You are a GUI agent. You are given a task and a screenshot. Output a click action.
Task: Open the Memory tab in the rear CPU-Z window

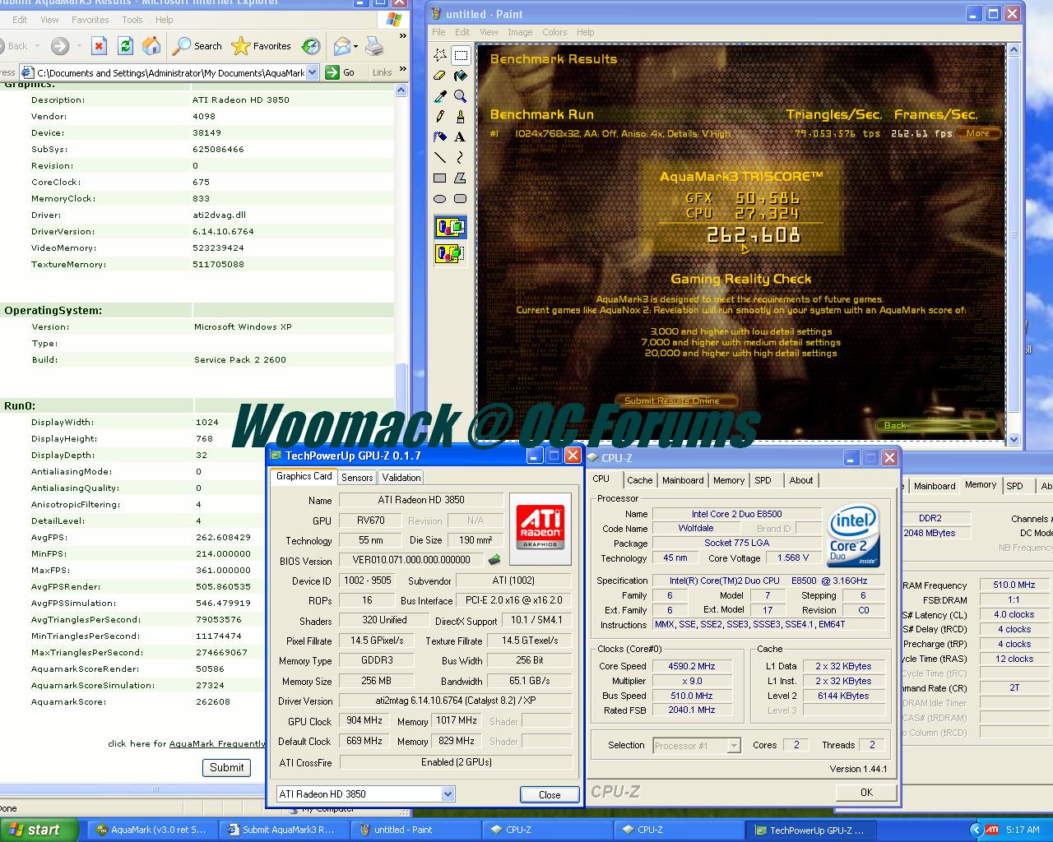(980, 485)
